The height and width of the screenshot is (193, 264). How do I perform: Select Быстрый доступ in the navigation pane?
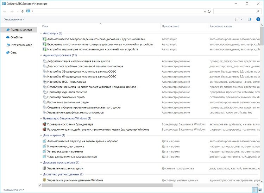19,30
